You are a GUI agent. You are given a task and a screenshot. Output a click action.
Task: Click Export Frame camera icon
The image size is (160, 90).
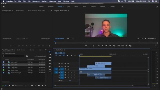[126, 46]
